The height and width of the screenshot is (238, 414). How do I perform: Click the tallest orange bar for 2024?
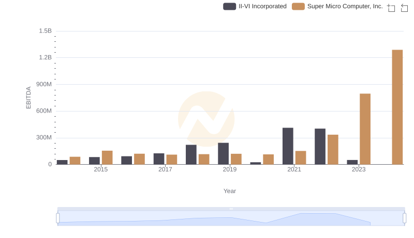point(397,107)
